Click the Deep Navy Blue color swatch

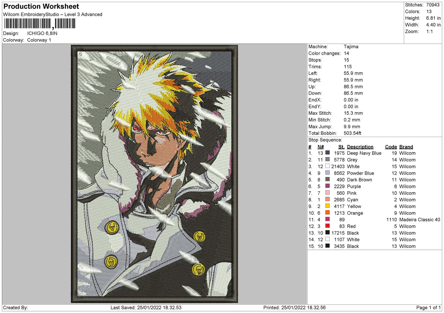(328, 153)
